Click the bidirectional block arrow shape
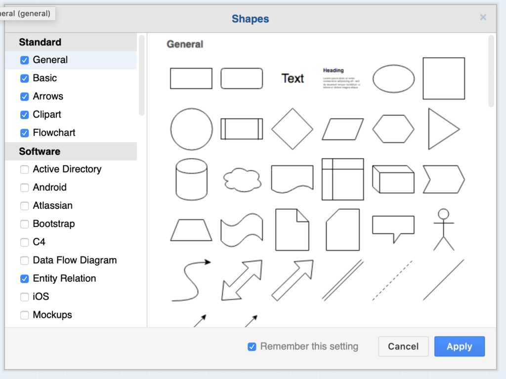 coord(242,280)
